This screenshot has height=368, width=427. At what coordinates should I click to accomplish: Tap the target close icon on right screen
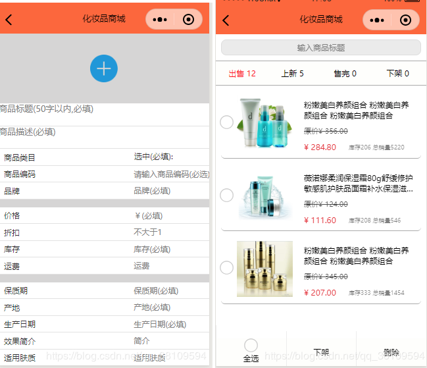pyautogui.click(x=405, y=20)
